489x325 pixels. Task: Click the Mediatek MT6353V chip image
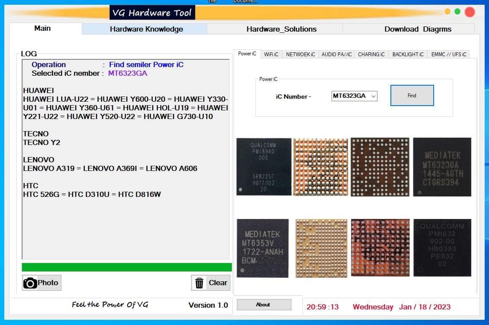coord(262,248)
